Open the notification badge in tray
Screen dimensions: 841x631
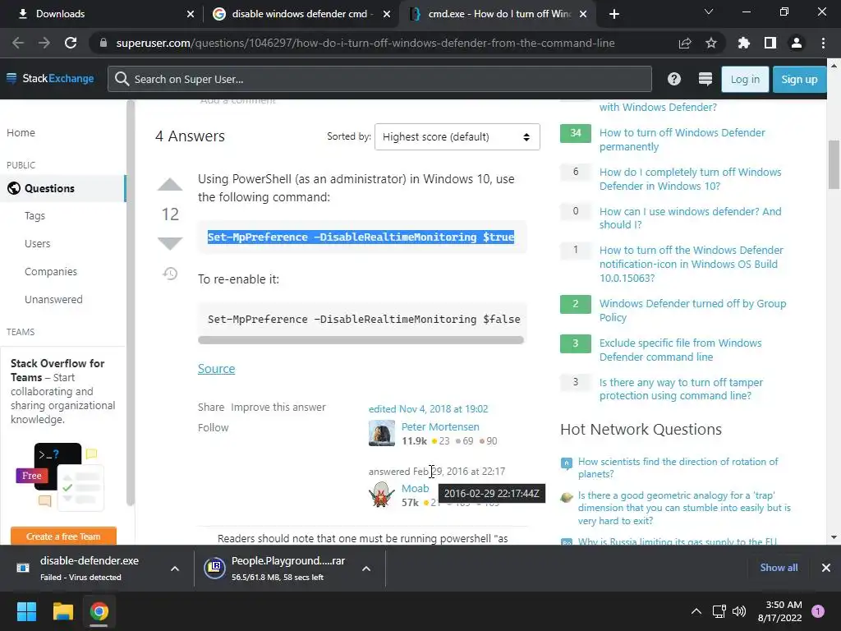click(818, 611)
